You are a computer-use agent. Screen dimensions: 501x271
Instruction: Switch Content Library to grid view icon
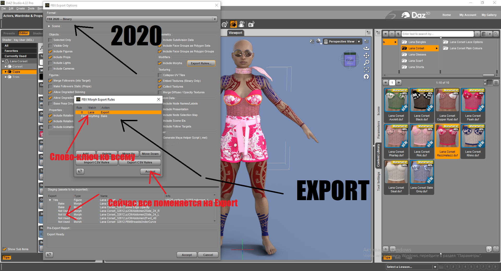tap(490, 83)
